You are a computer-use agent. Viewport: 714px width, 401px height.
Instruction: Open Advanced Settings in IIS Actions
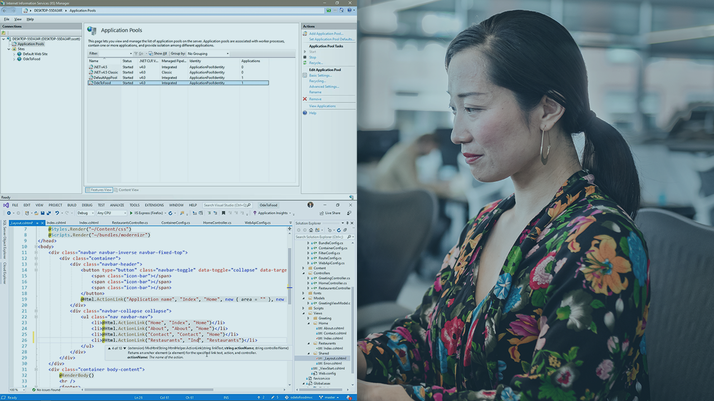[x=324, y=86]
